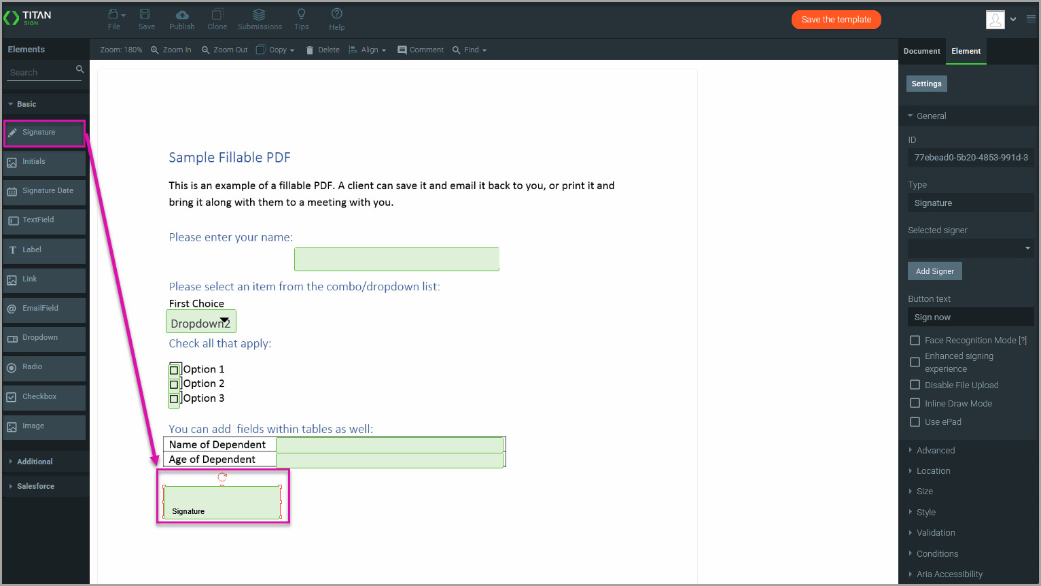Expand the Salesforce elements section

(x=46, y=486)
